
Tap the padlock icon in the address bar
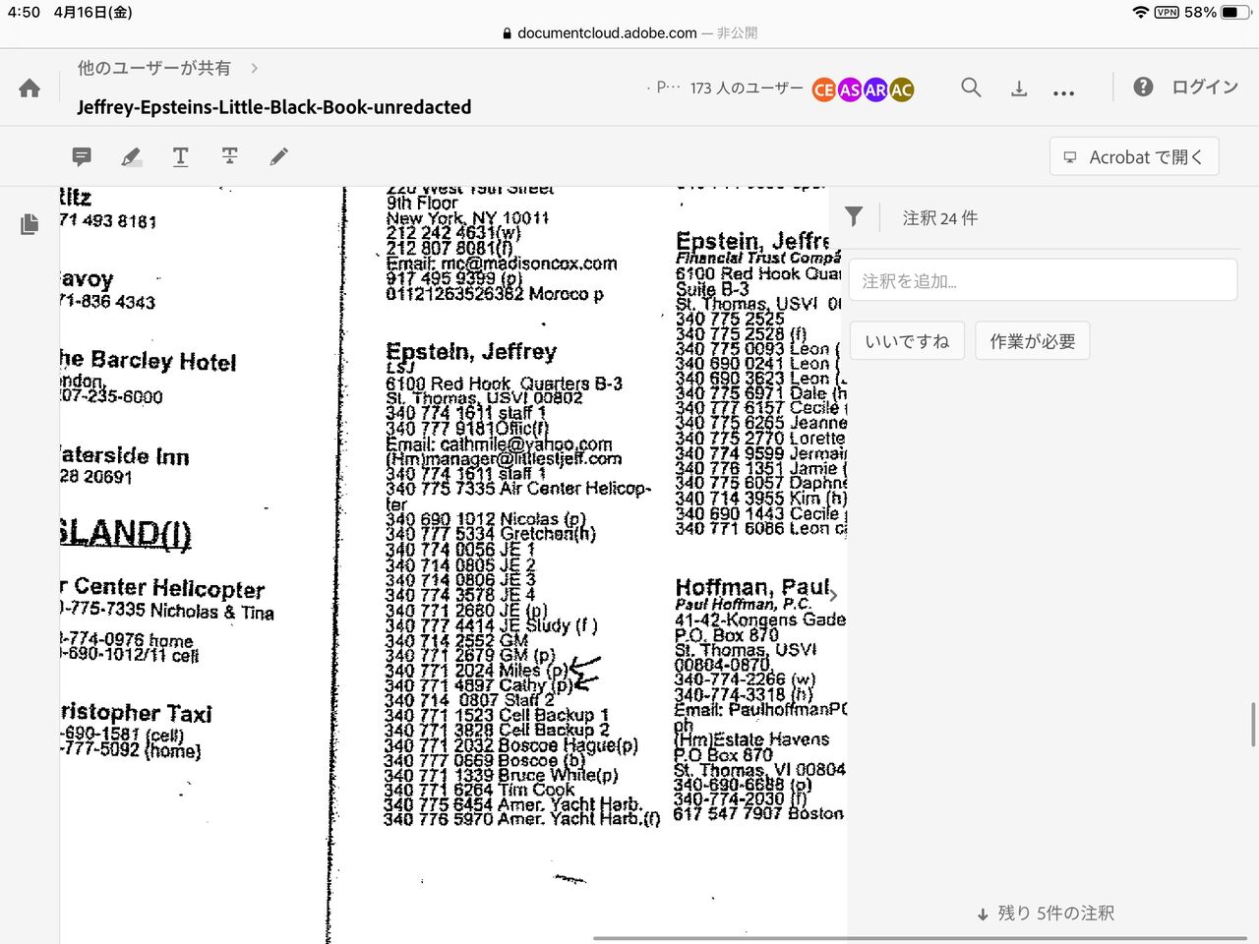tap(507, 33)
